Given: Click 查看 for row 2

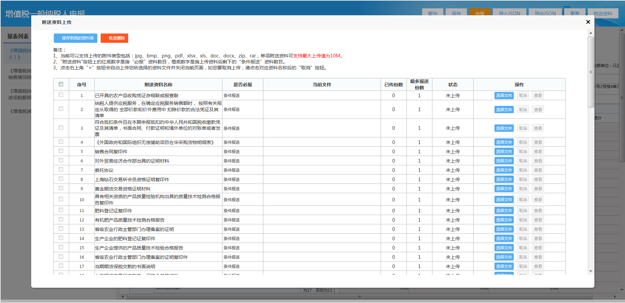Looking at the screenshot, I should [x=538, y=110].
